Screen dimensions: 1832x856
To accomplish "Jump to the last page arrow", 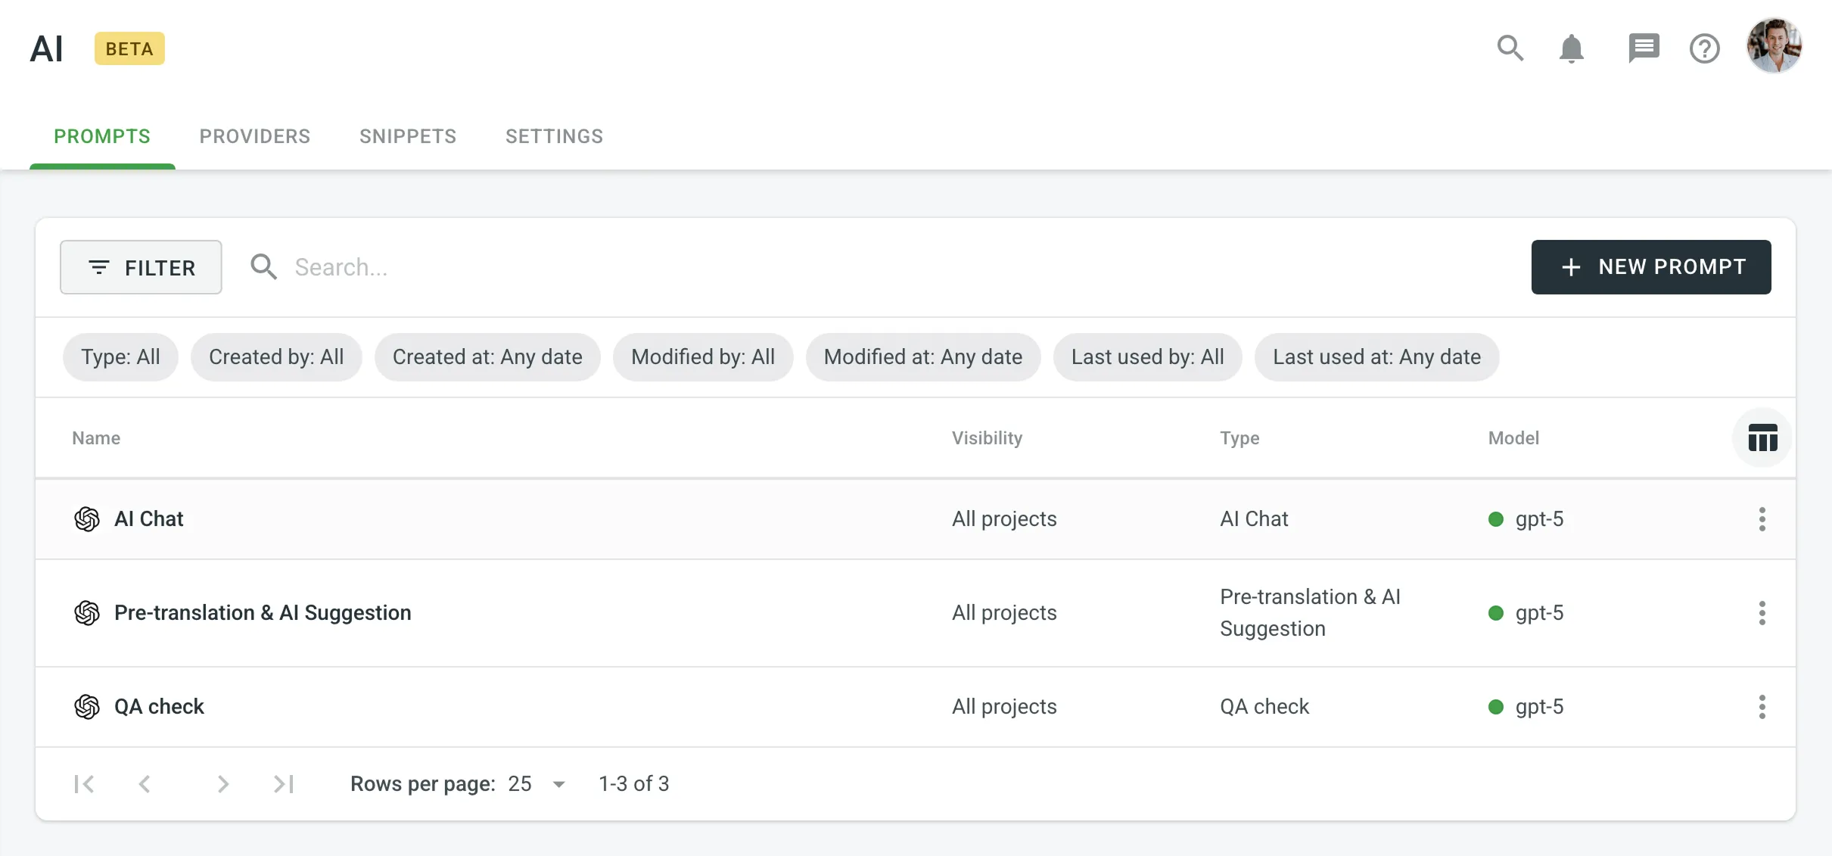I will tap(284, 784).
